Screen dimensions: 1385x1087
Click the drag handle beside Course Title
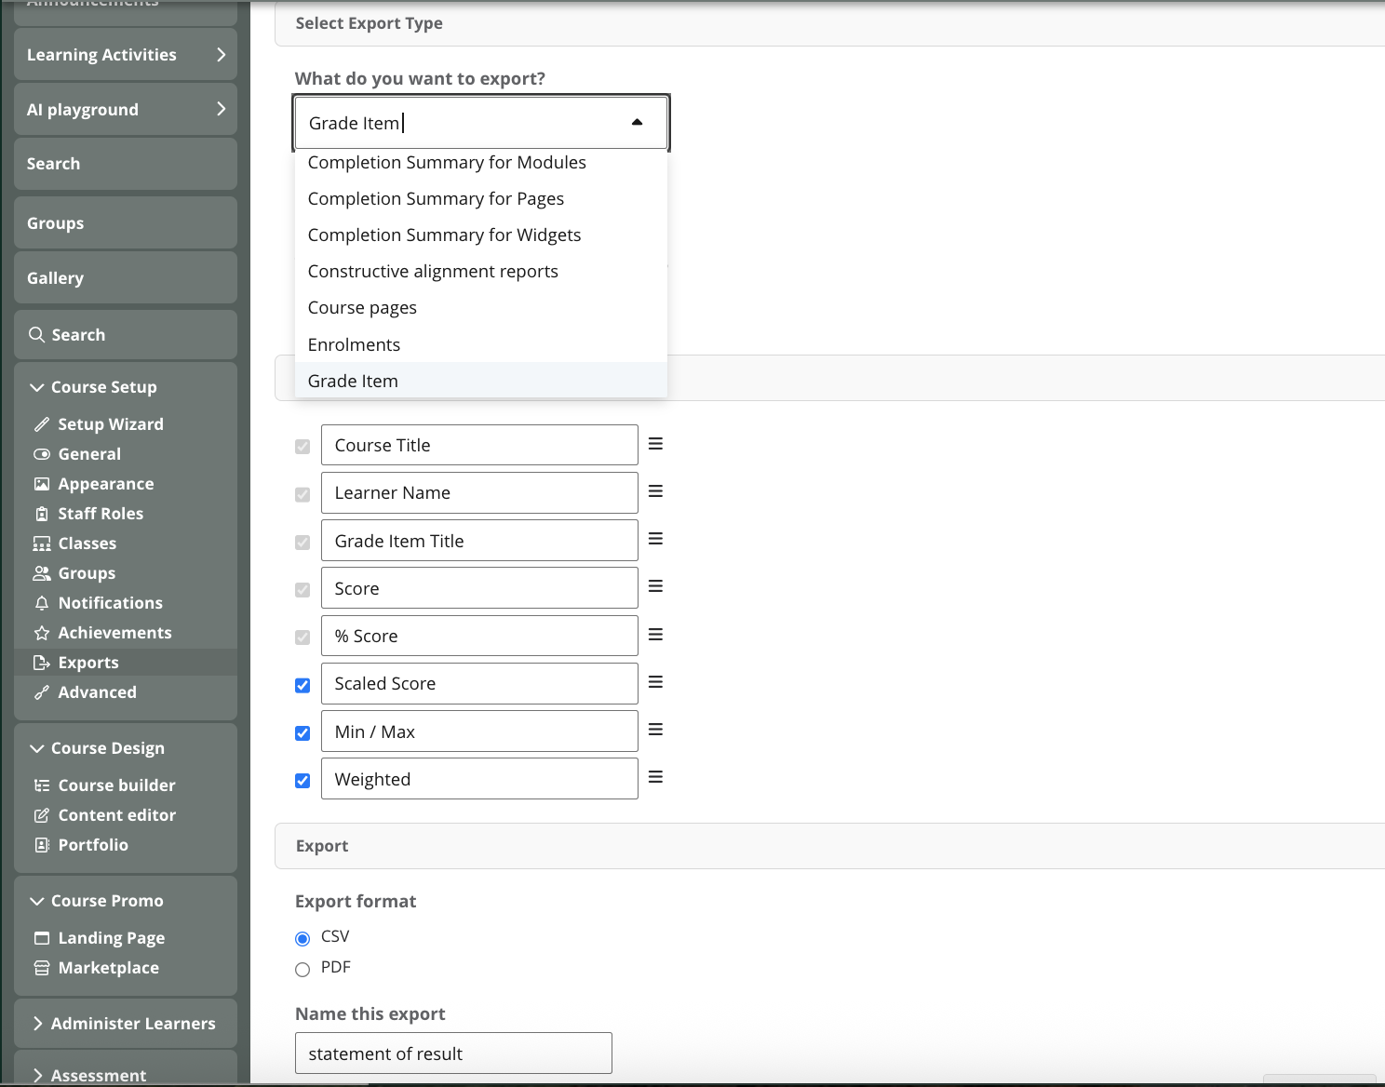click(x=655, y=444)
